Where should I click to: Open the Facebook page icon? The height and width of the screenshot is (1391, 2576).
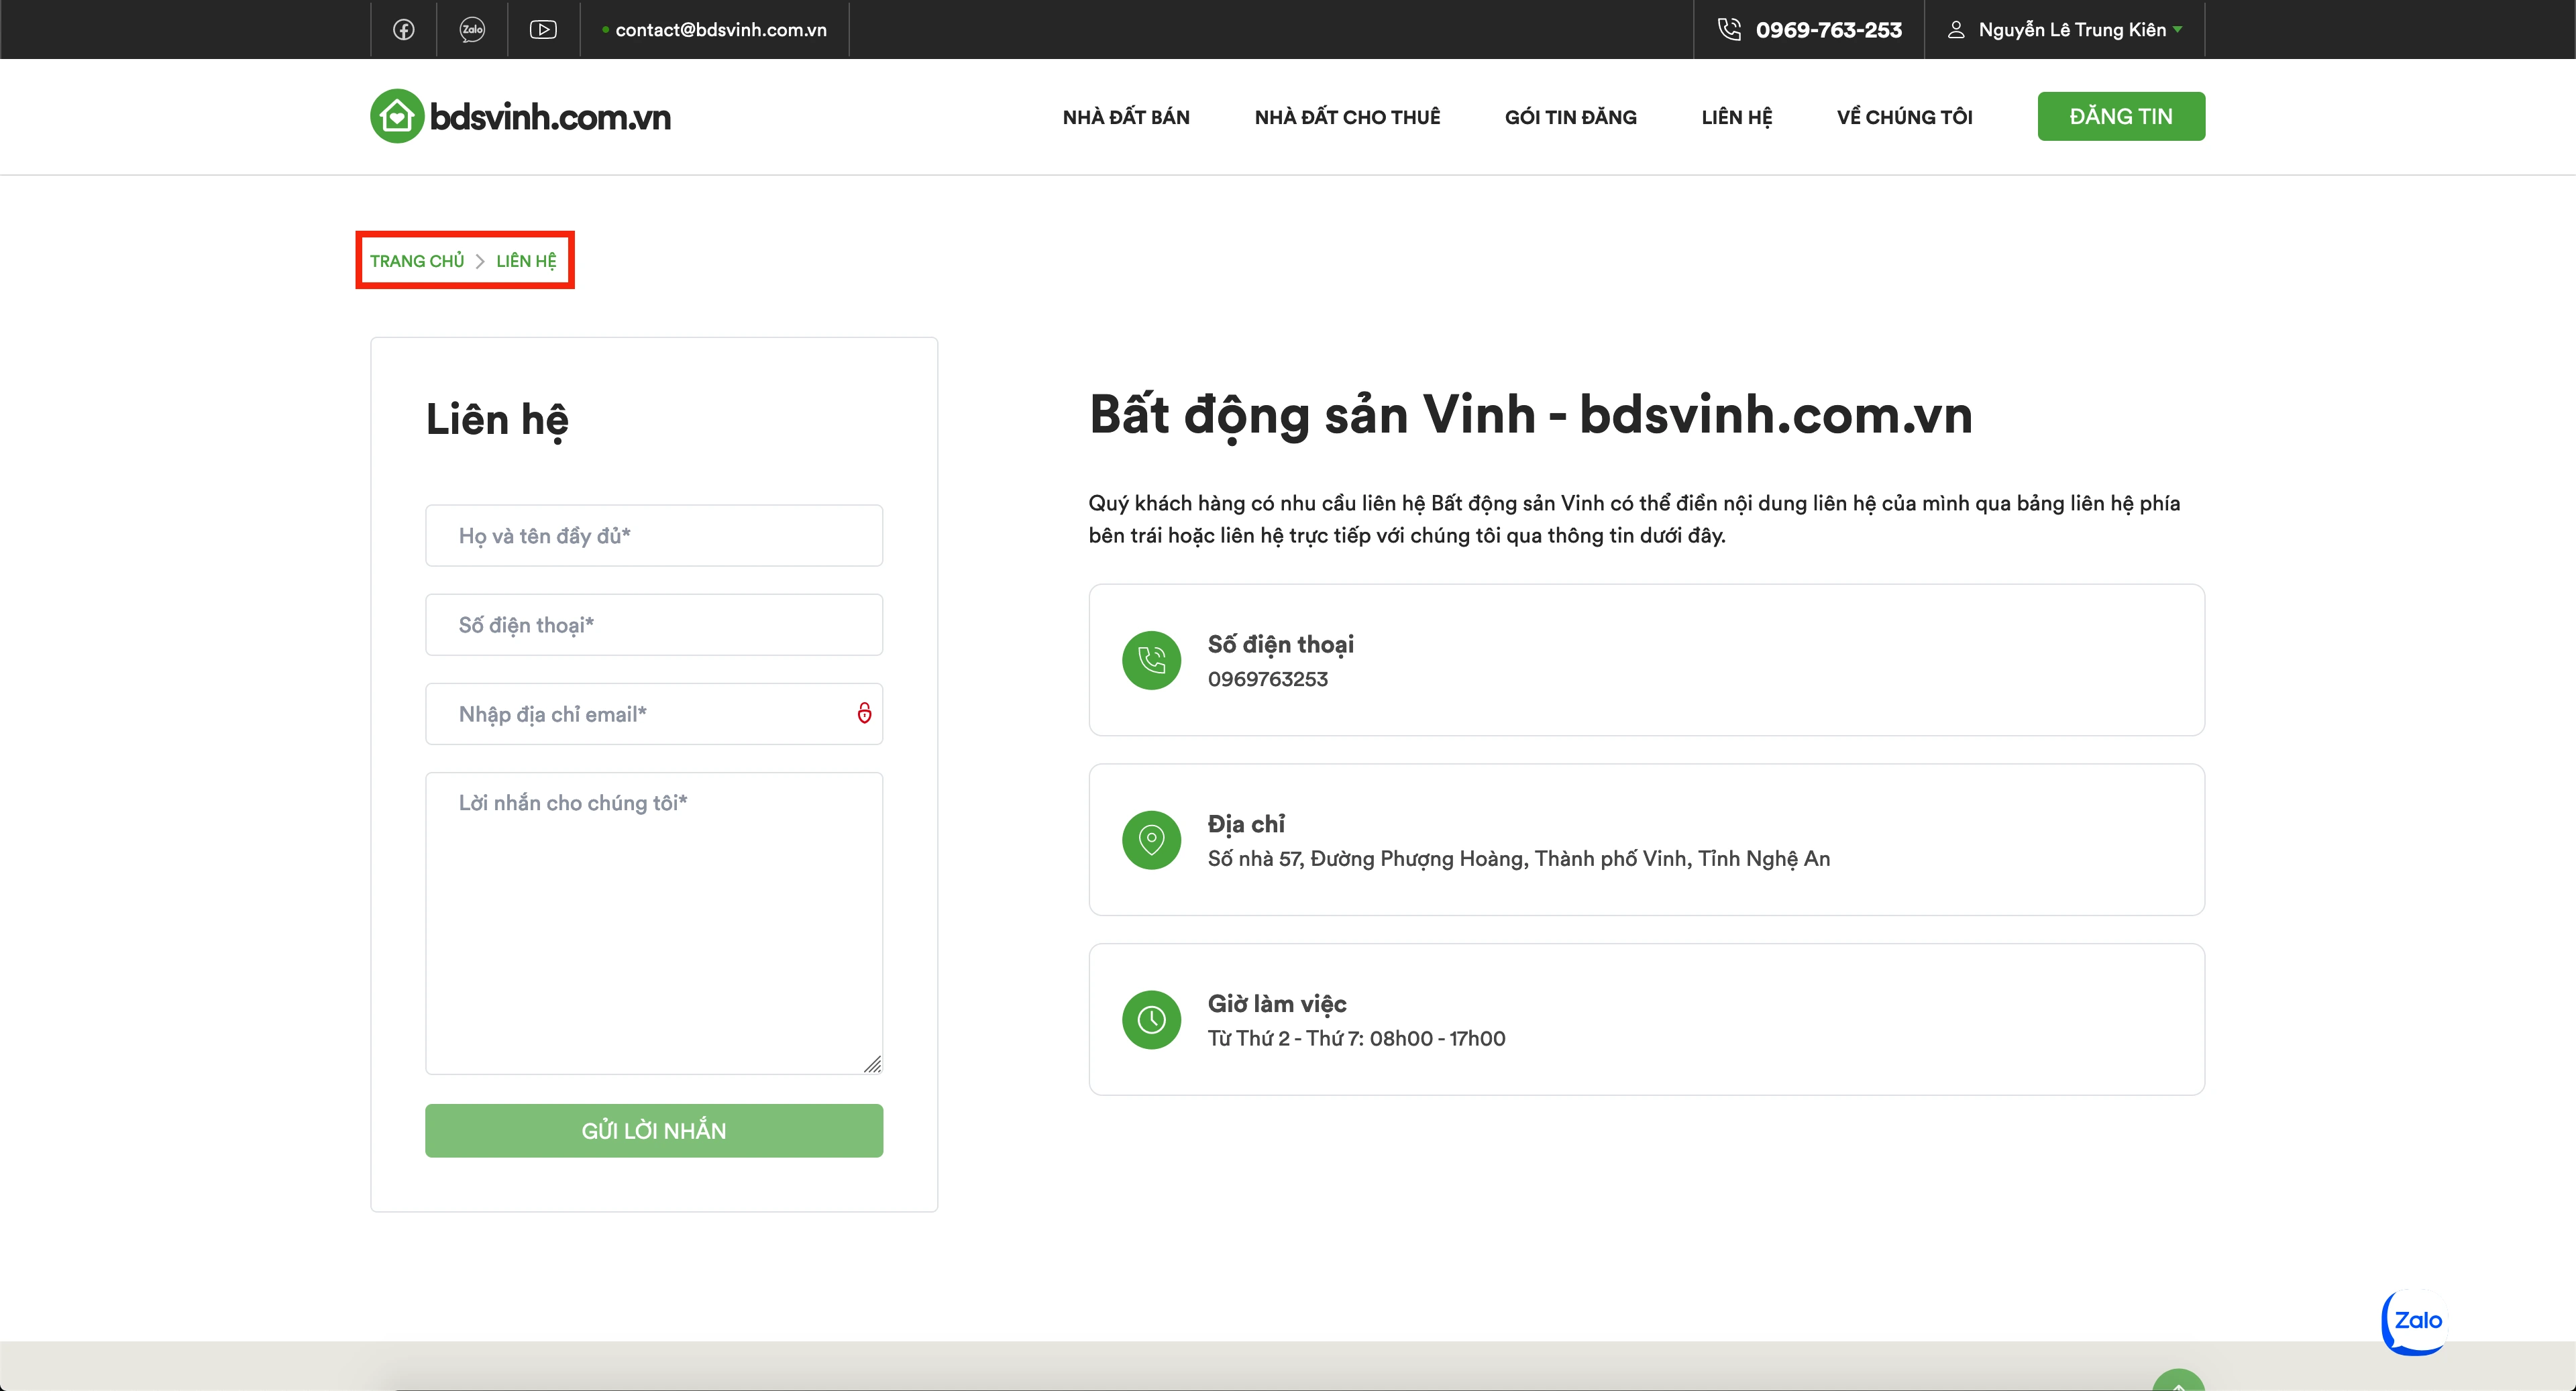click(x=403, y=29)
